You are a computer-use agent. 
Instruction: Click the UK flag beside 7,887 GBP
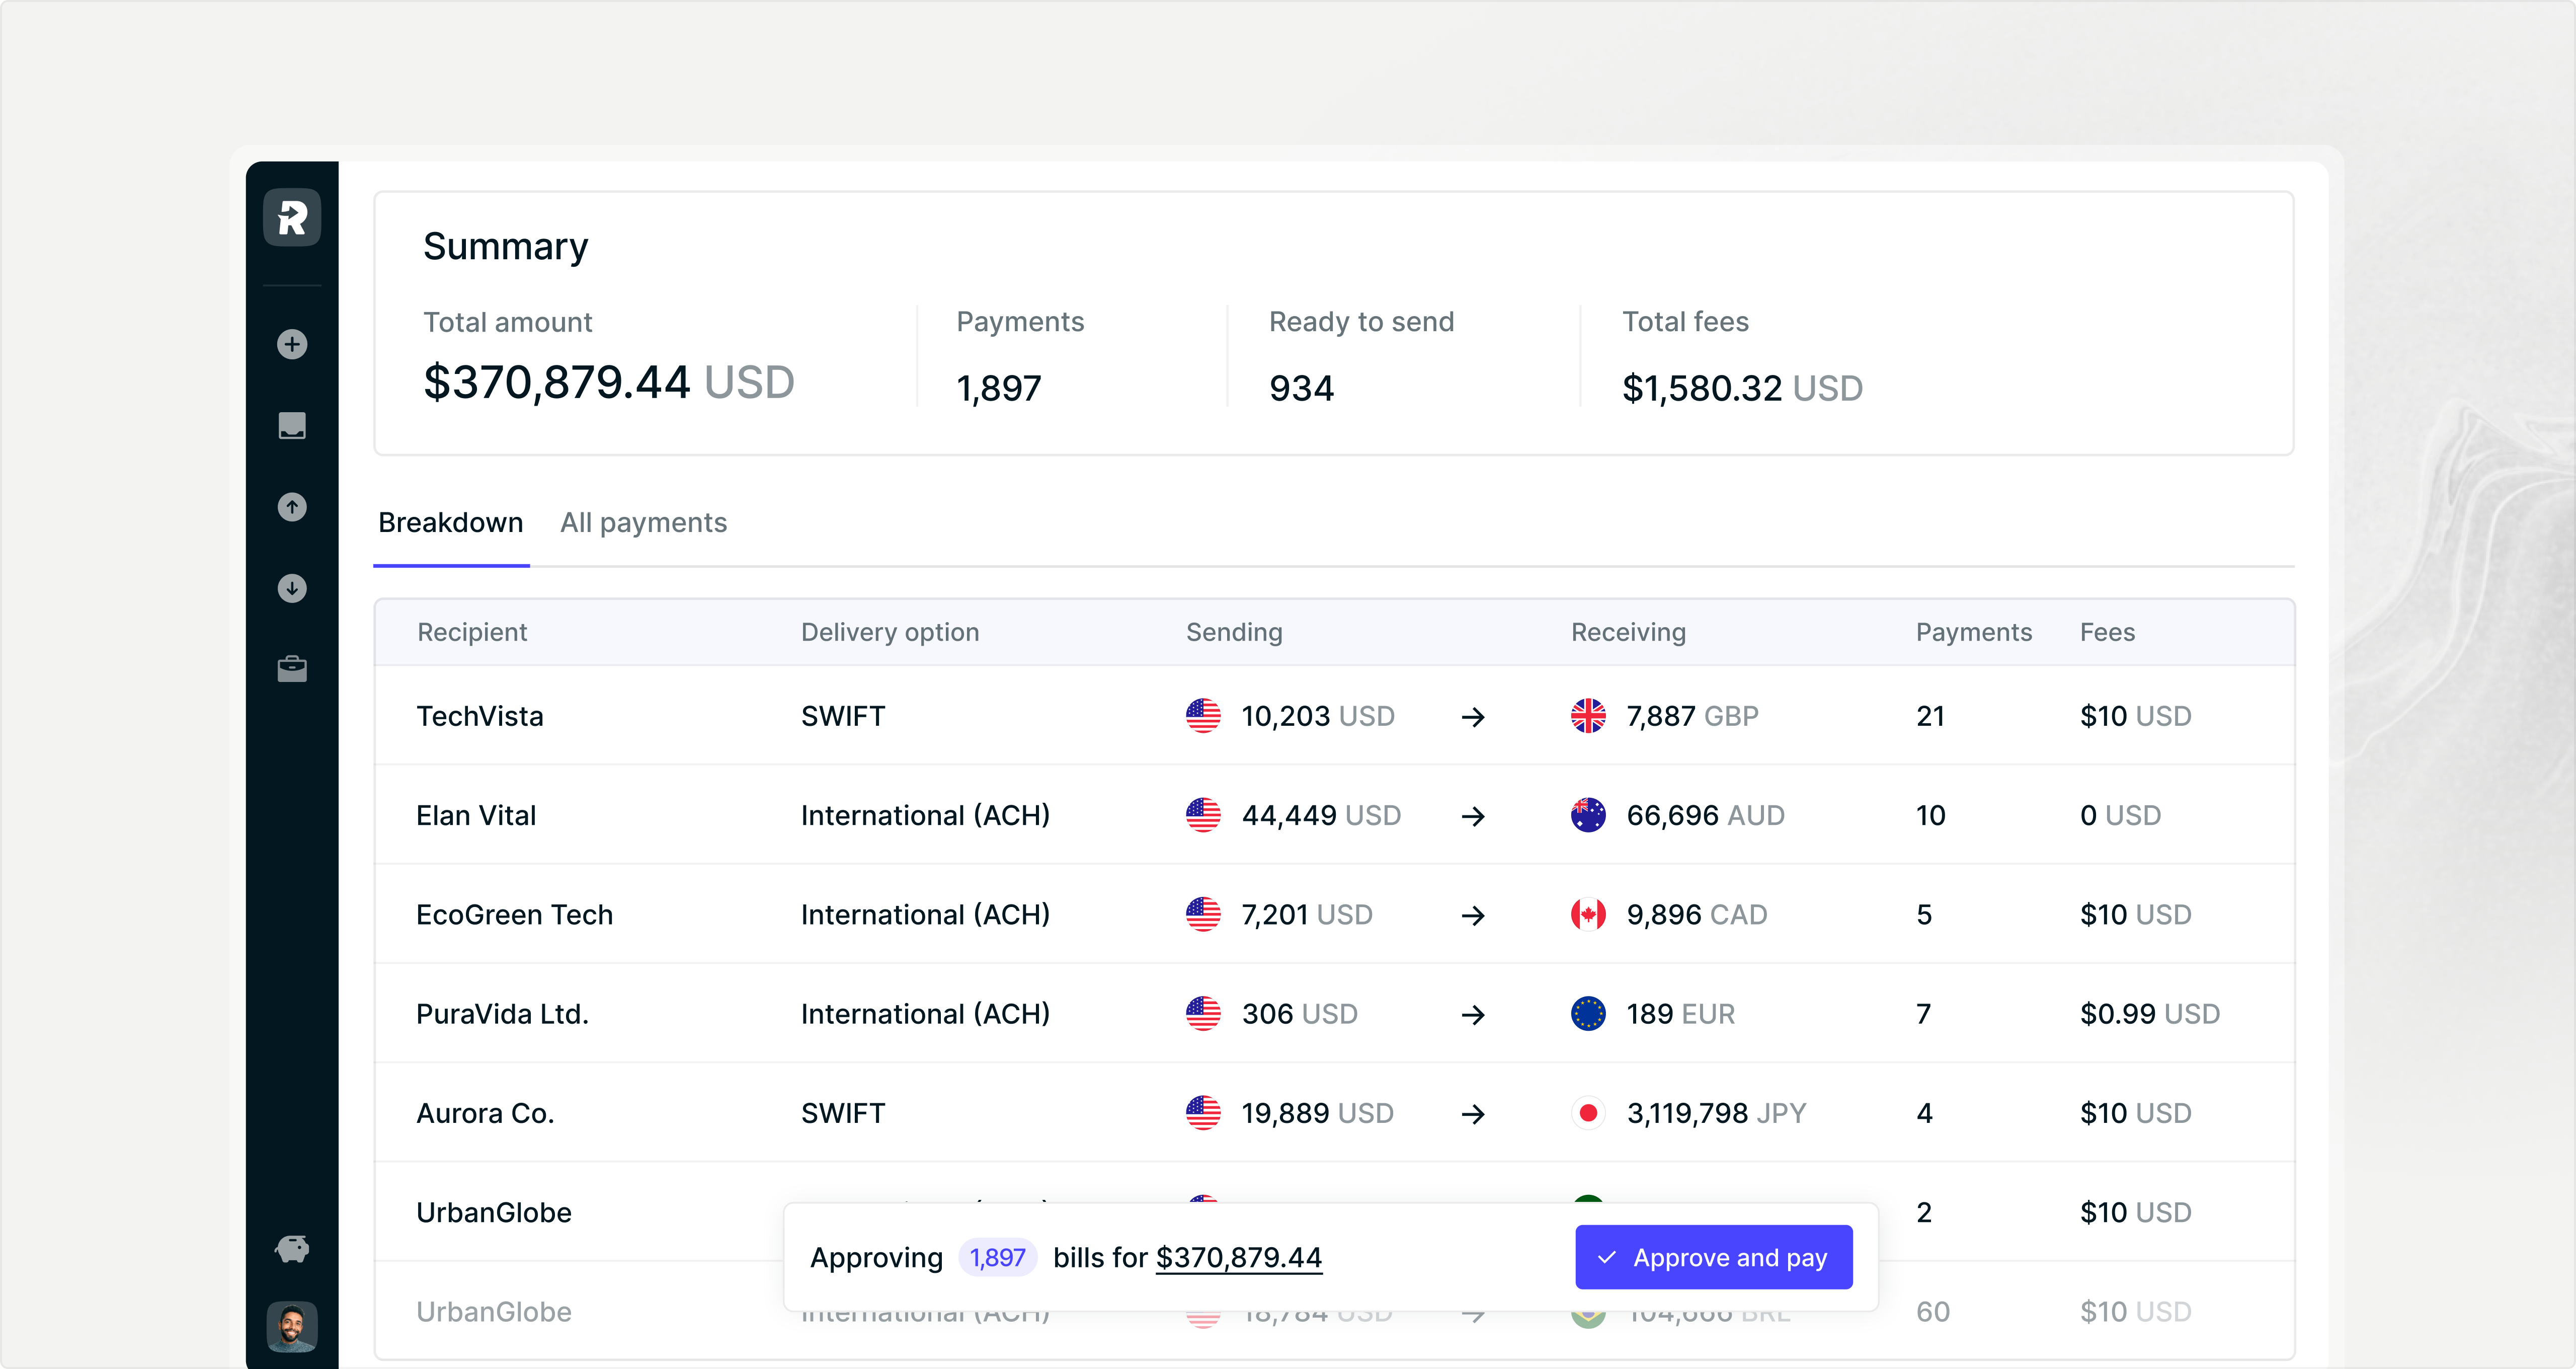coord(1589,716)
